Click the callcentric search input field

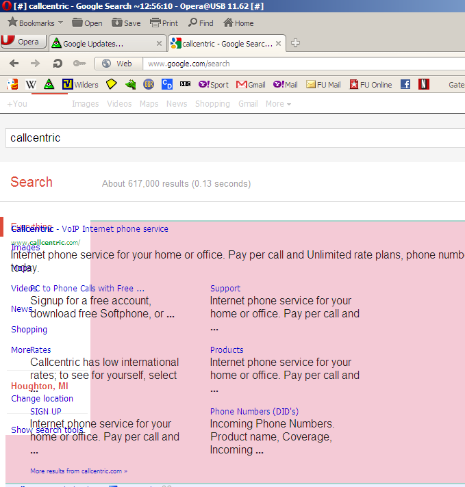tap(233, 137)
